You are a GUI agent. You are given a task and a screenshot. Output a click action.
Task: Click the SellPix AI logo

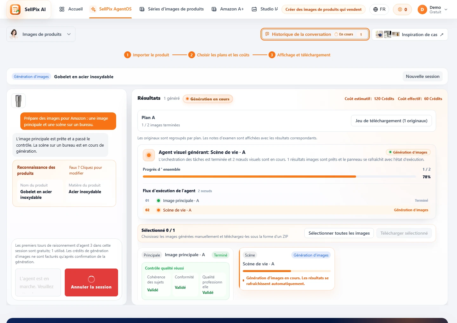tap(28, 9)
